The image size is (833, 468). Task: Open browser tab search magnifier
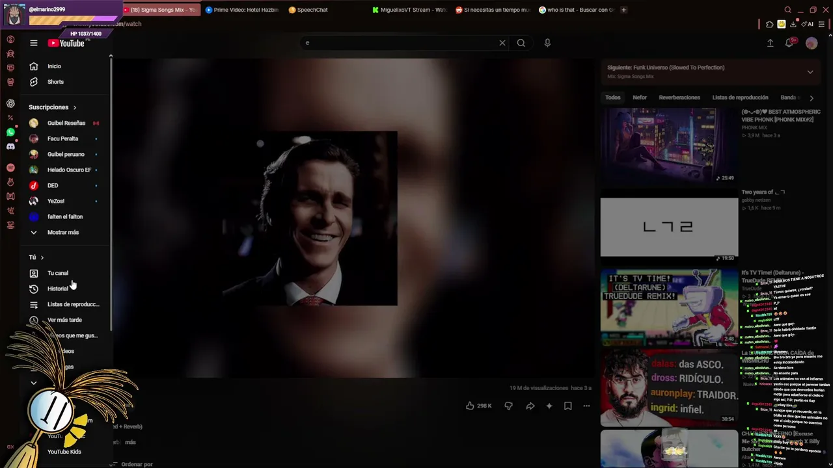[788, 10]
